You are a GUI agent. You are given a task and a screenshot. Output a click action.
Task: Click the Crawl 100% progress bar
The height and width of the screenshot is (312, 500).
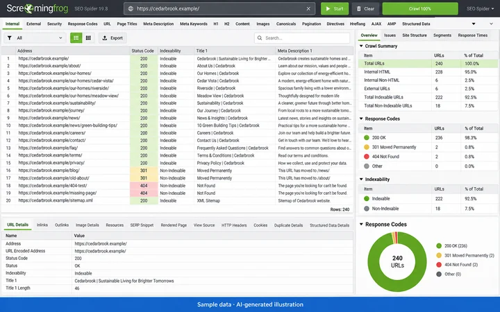pyautogui.click(x=420, y=8)
